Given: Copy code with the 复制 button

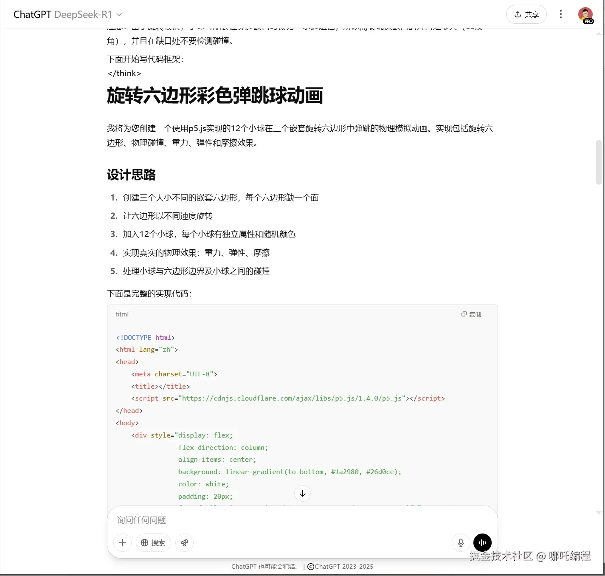Looking at the screenshot, I should click(471, 314).
